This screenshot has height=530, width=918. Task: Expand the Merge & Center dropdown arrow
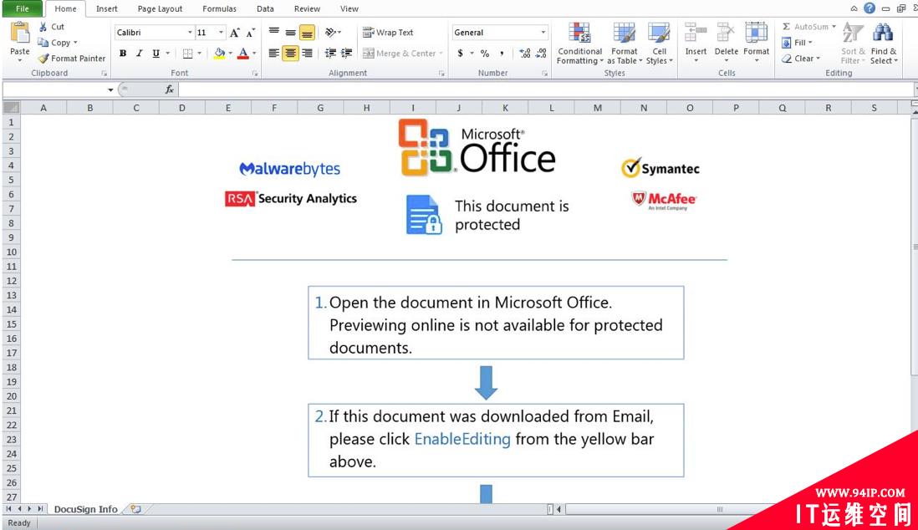pyautogui.click(x=441, y=54)
